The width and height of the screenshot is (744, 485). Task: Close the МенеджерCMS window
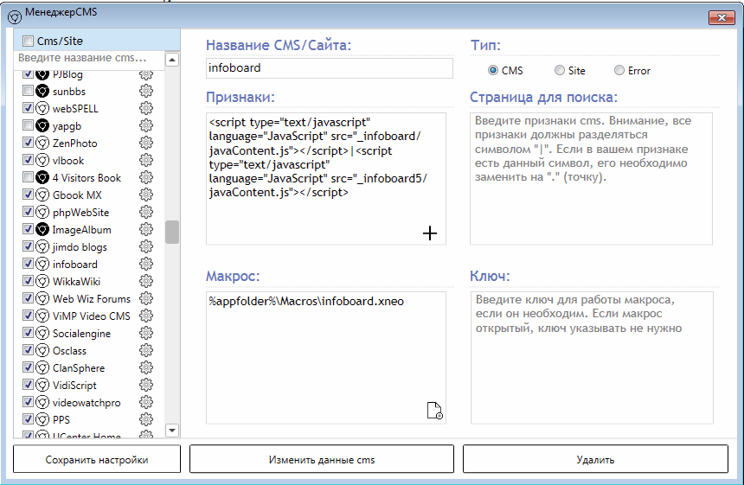[722, 17]
